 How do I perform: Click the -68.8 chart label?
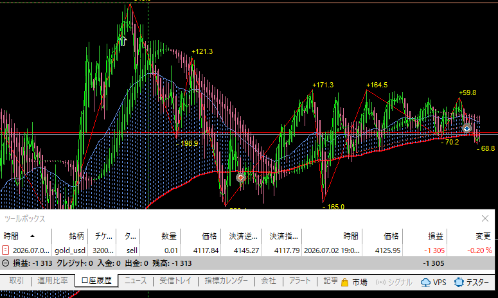[x=486, y=148]
